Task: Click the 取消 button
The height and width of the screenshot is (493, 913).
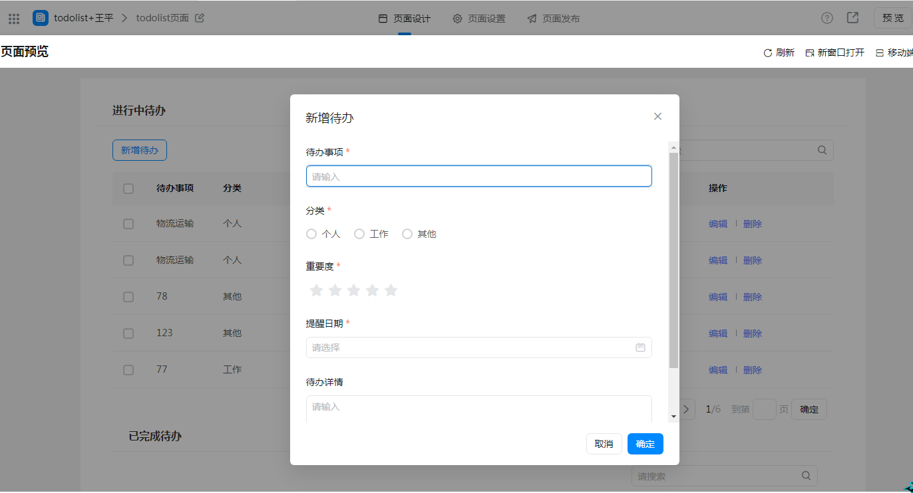Action: (604, 444)
